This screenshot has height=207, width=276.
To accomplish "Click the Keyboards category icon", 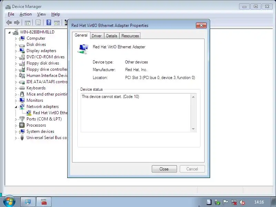I will (x=22, y=88).
